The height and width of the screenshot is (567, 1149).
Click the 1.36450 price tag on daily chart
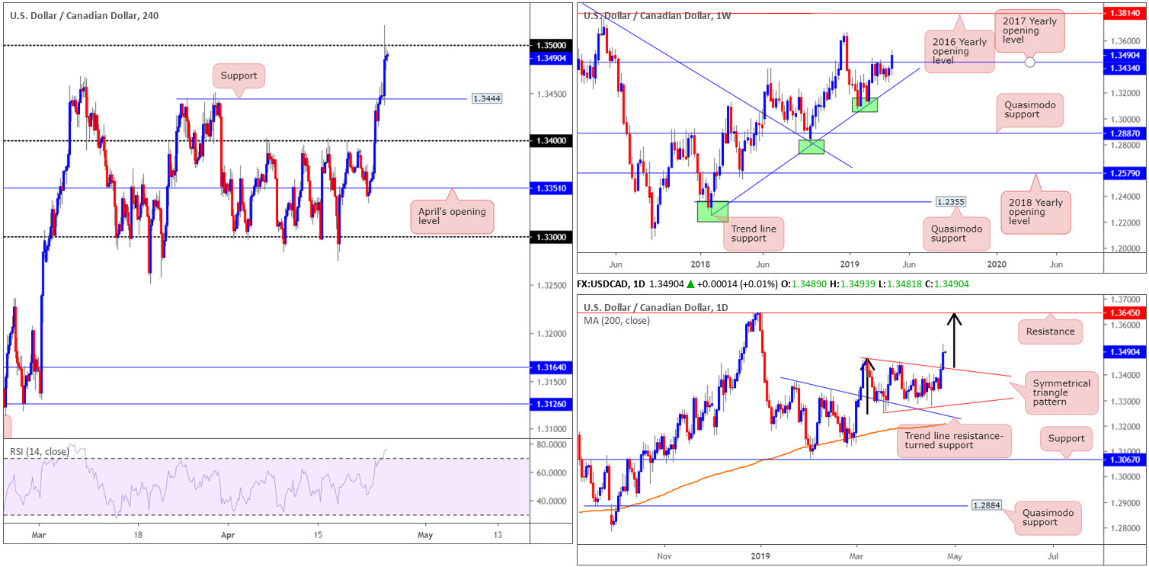point(1125,312)
